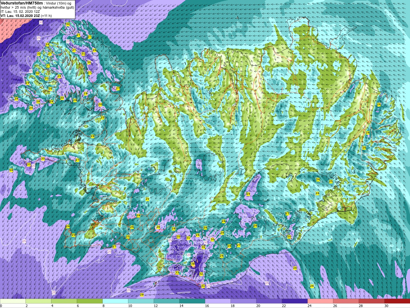Click the legend tick label 20
The image size is (410, 308).
tap(258, 306)
